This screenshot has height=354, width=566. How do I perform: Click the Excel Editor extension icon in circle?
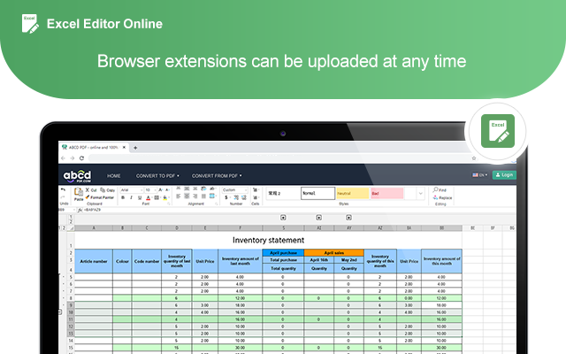pos(498,131)
